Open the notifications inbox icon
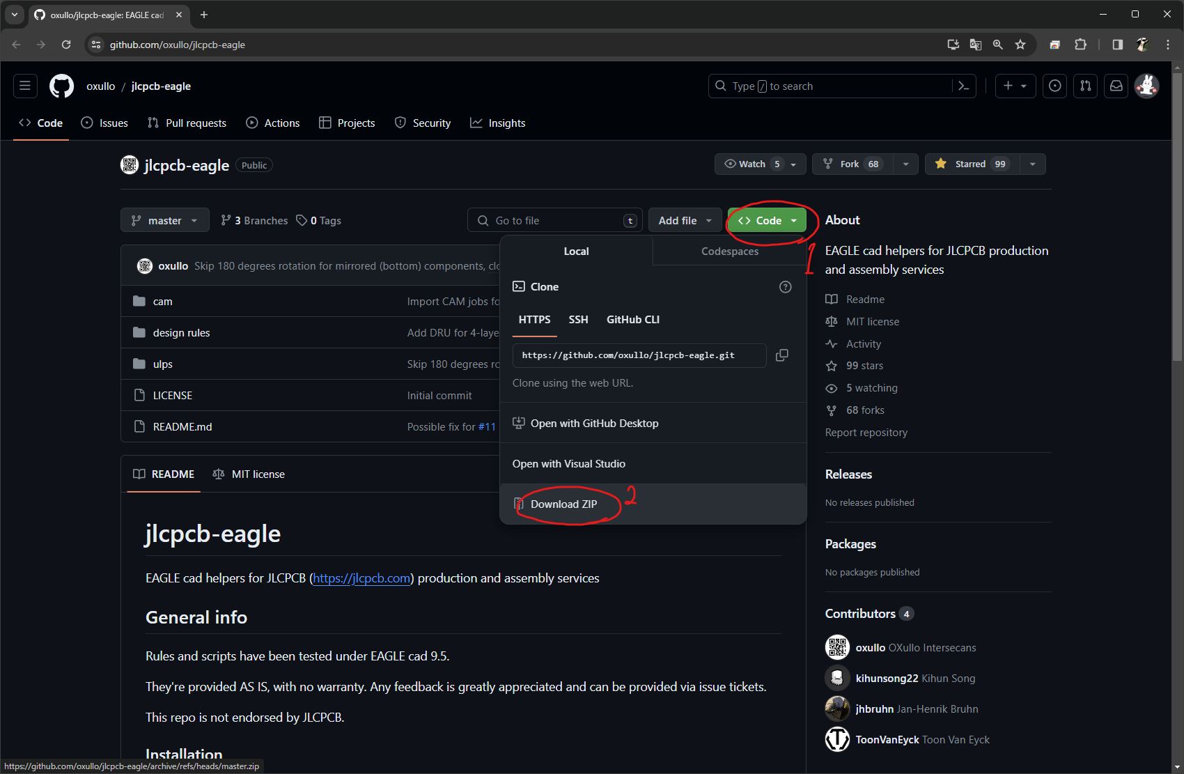The width and height of the screenshot is (1184, 774). [1116, 86]
